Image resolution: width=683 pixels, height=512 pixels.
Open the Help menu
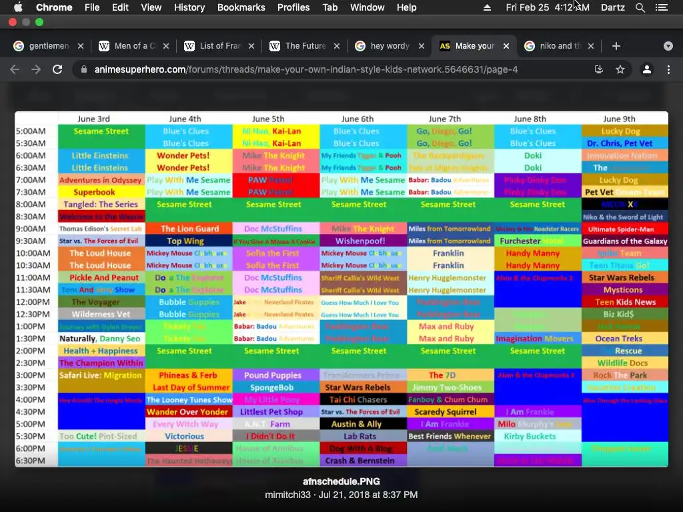[406, 7]
